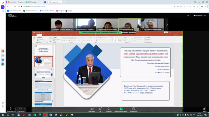Open Excel from taskbar
This screenshot has width=209, height=117.
(35, 115)
